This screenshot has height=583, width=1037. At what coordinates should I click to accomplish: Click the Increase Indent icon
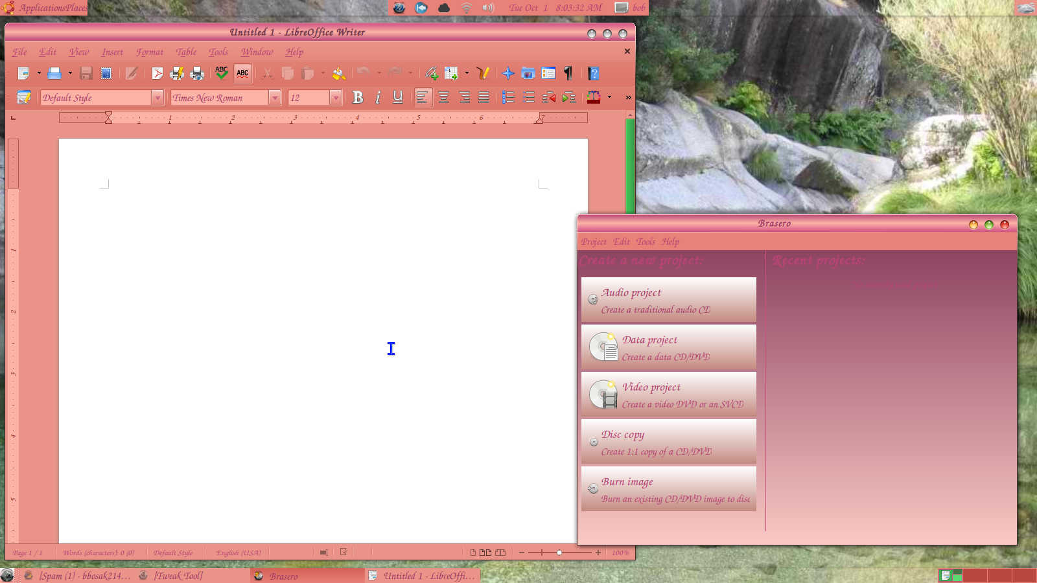click(569, 97)
